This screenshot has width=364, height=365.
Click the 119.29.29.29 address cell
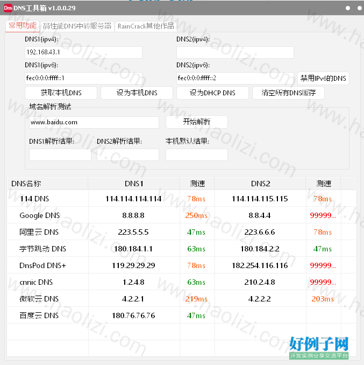pyautogui.click(x=133, y=265)
